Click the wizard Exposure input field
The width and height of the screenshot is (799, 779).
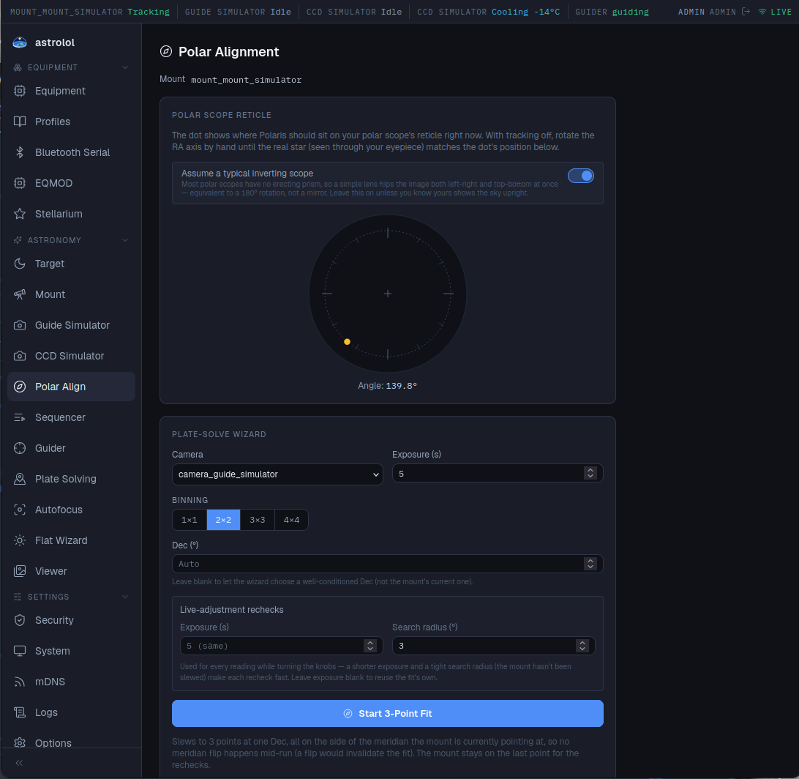point(498,473)
